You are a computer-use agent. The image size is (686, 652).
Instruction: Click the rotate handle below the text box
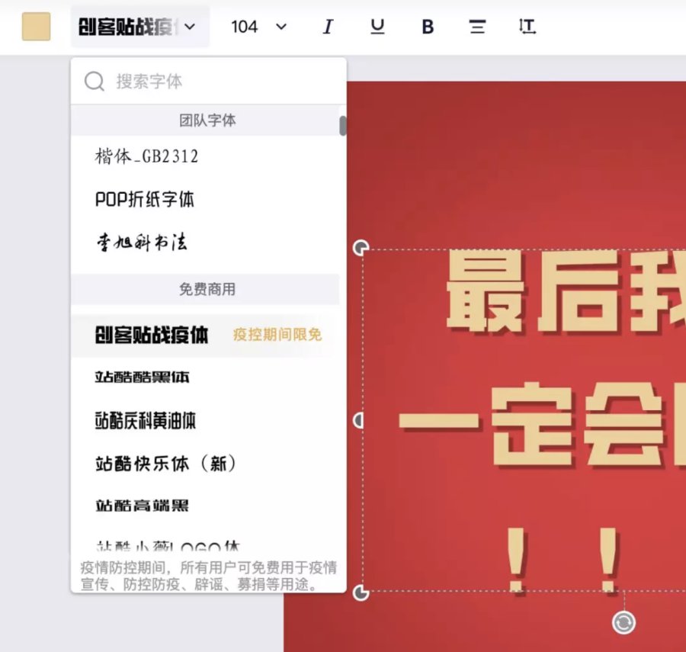(x=623, y=623)
